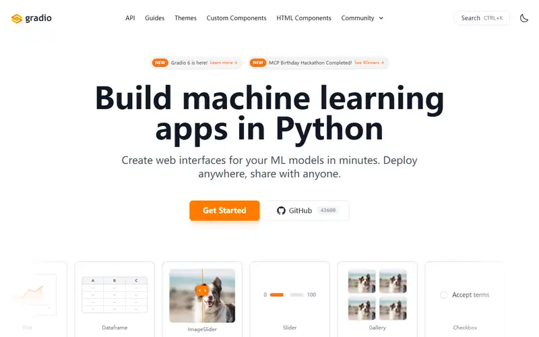Screen dimensions: 539x337
Task: Click the Get Started button
Action: pyautogui.click(x=224, y=210)
